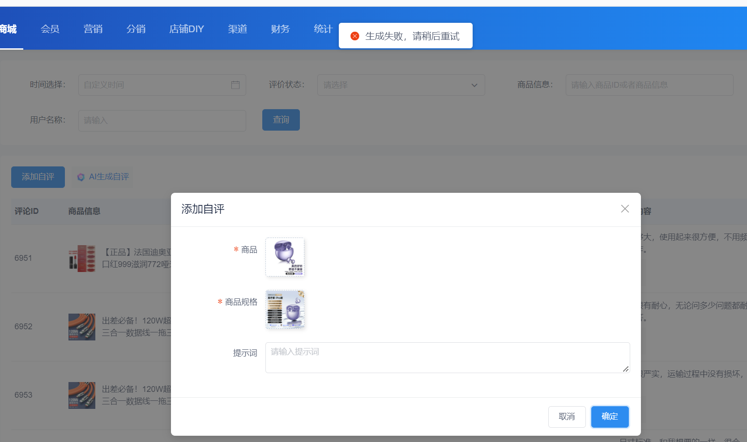Click the 添加自评 button
The width and height of the screenshot is (747, 442).
[x=38, y=177]
